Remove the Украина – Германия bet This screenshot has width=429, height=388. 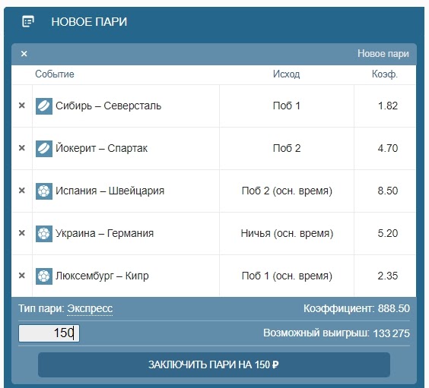tap(22, 233)
